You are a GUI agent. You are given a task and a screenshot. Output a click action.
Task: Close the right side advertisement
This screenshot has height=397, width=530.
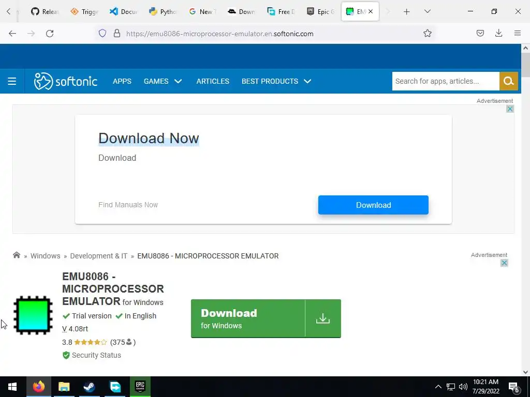pos(504,263)
